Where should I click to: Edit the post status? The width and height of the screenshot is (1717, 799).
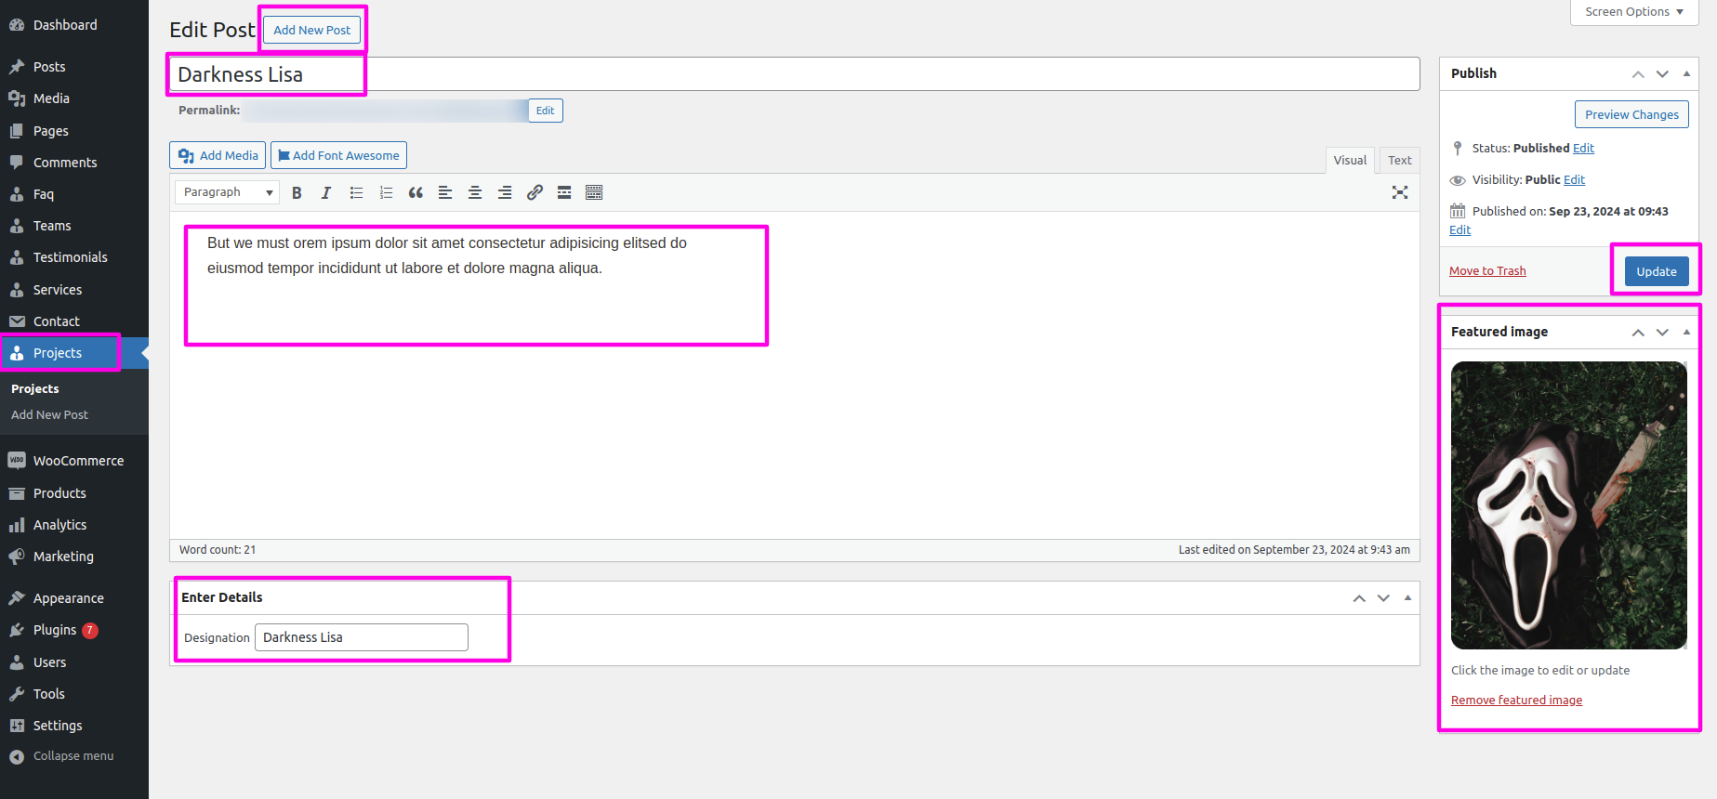click(1583, 148)
